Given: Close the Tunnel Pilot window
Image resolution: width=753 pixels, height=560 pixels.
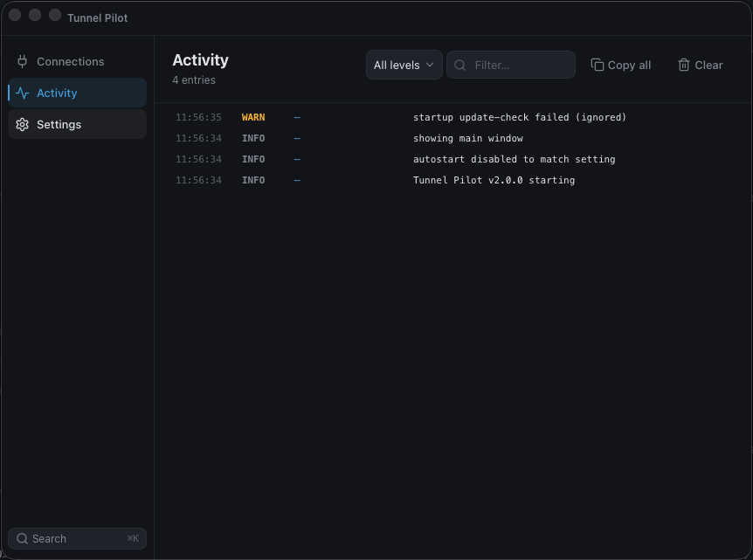Looking at the screenshot, I should pos(15,15).
